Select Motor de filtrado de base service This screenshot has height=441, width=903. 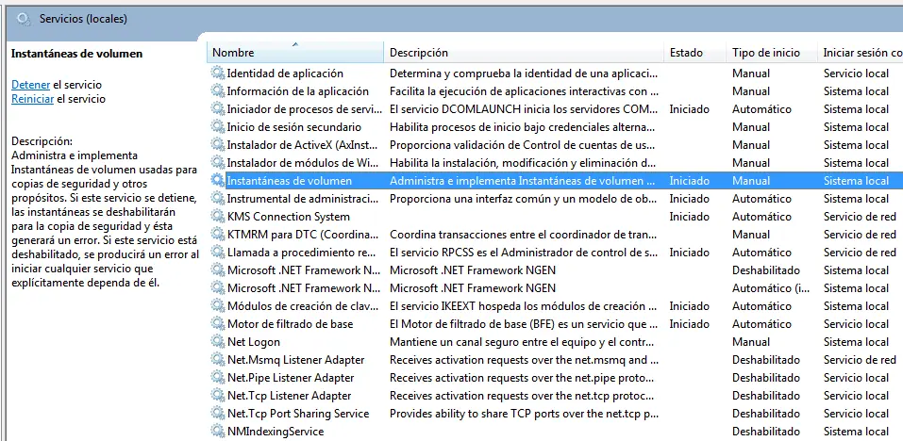(x=290, y=324)
